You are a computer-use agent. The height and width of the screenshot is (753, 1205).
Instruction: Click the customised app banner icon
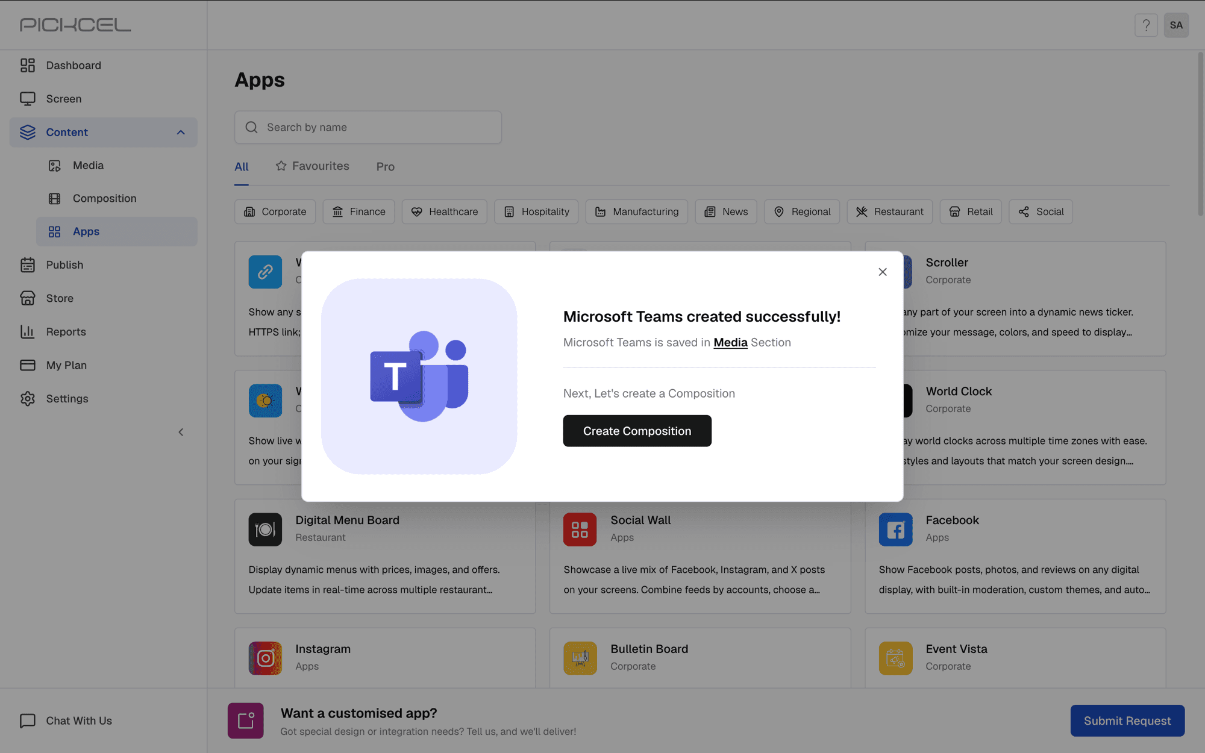[x=245, y=720]
